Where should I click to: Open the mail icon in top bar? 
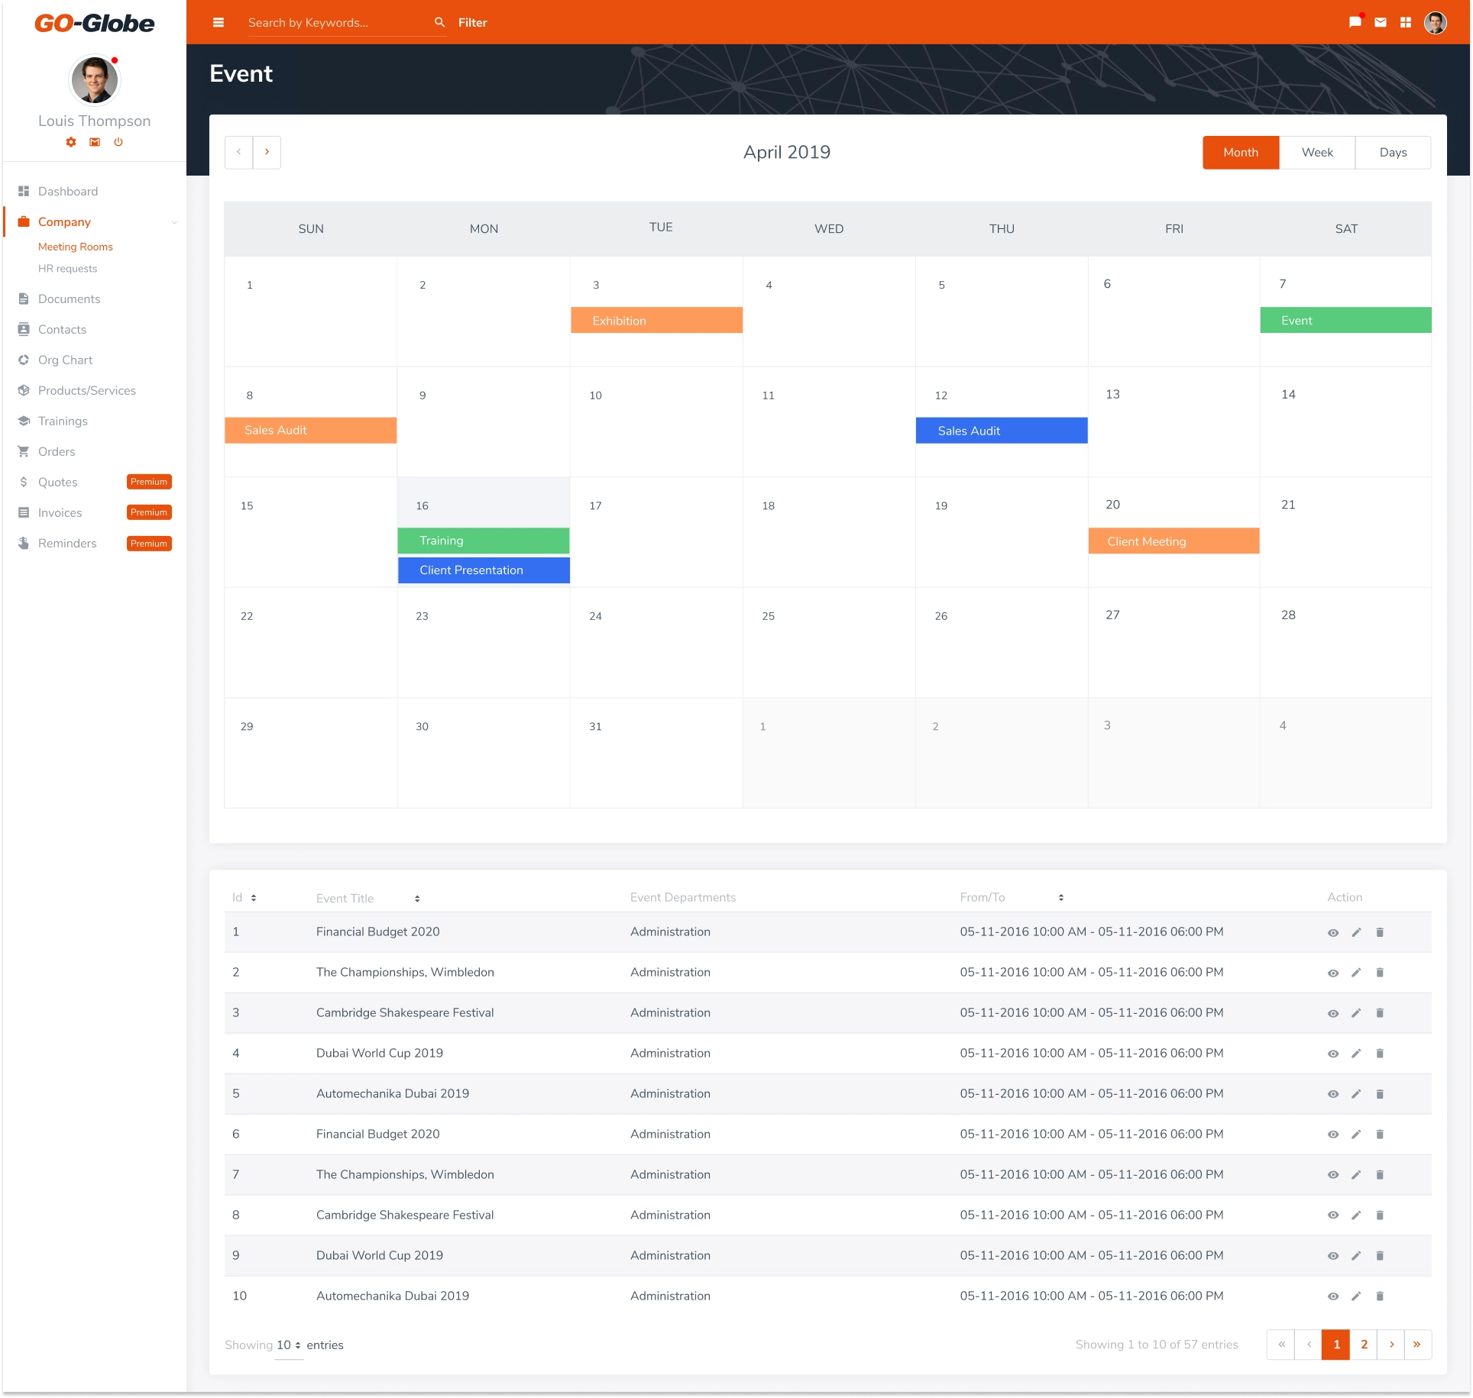[x=1380, y=23]
